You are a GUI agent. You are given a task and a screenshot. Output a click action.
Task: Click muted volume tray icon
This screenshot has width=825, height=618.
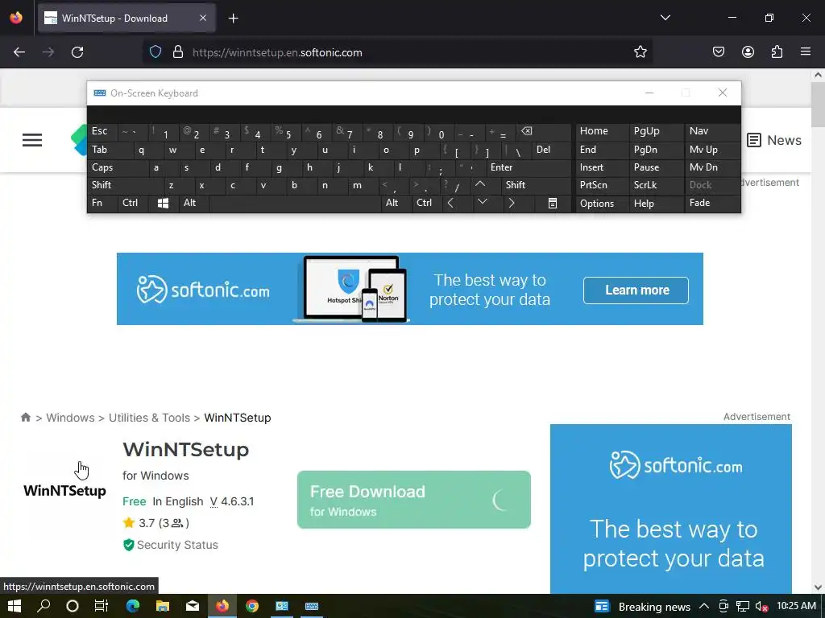(x=761, y=607)
